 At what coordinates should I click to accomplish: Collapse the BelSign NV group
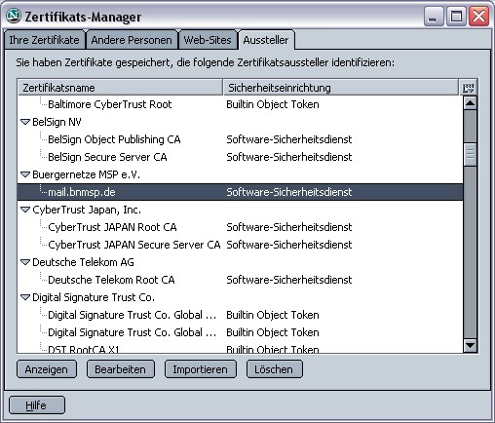25,122
